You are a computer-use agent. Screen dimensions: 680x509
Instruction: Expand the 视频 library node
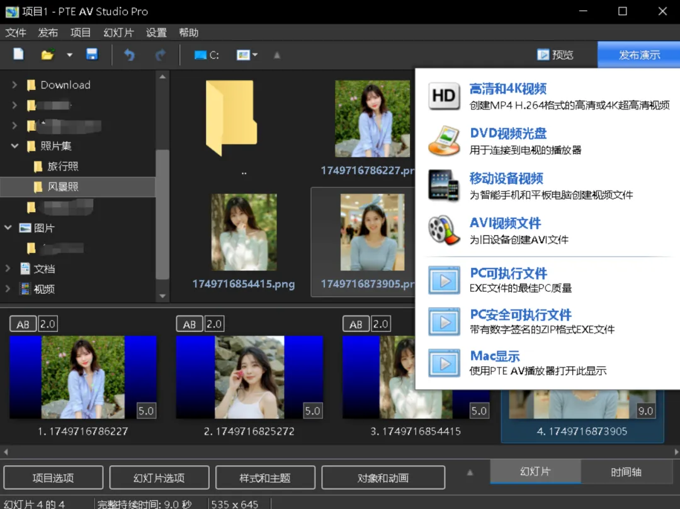8,288
